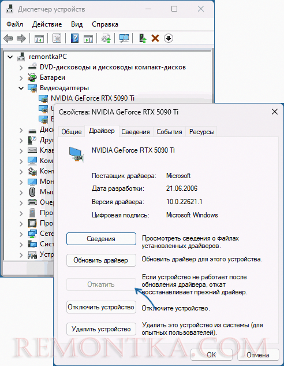Expand the tree node starting with Диск
Screen dimensions: 284x366
coord(21,130)
